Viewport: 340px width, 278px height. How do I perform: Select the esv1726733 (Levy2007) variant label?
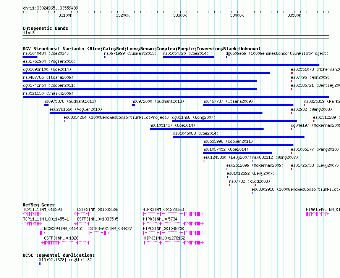coord(315,165)
